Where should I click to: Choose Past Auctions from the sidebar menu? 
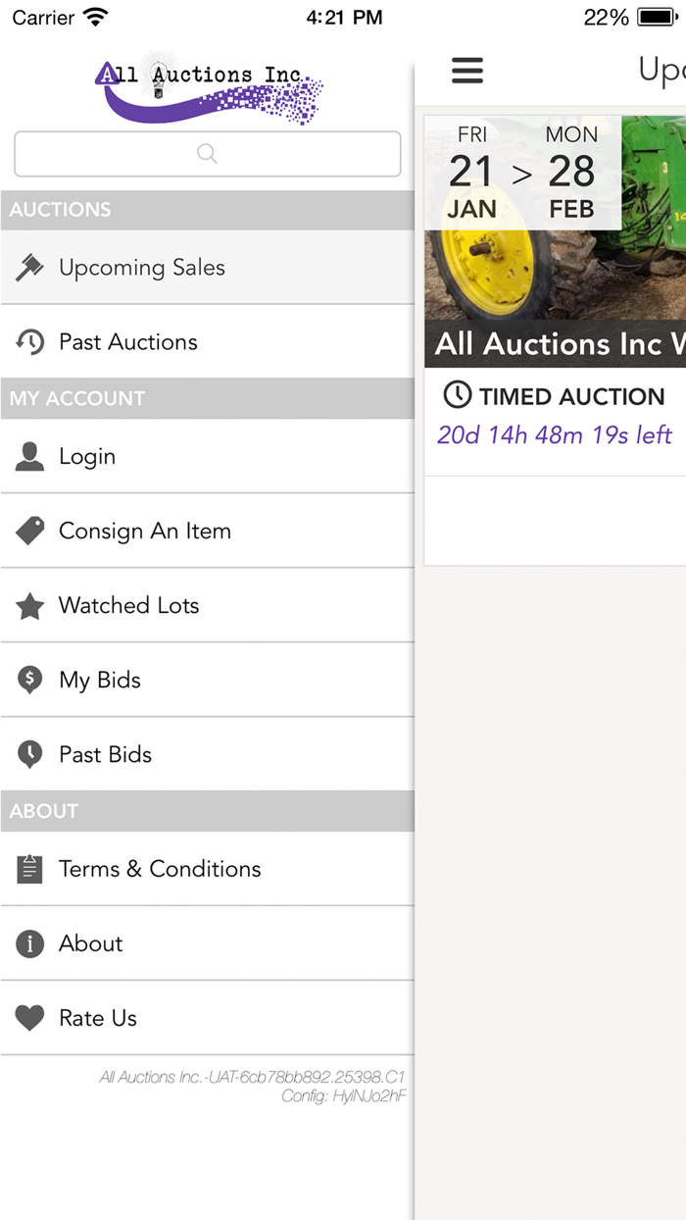[x=128, y=341]
